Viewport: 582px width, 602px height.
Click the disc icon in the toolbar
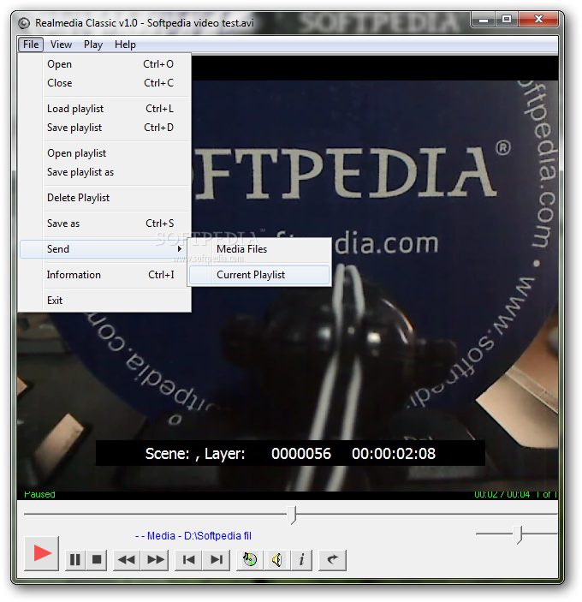pyautogui.click(x=250, y=560)
